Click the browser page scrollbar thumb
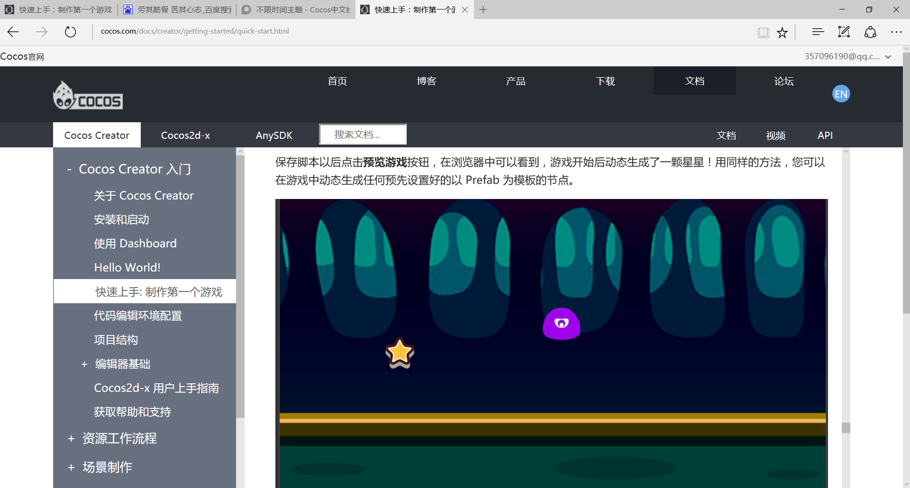Viewport: 910px width, 488px height. [x=906, y=182]
